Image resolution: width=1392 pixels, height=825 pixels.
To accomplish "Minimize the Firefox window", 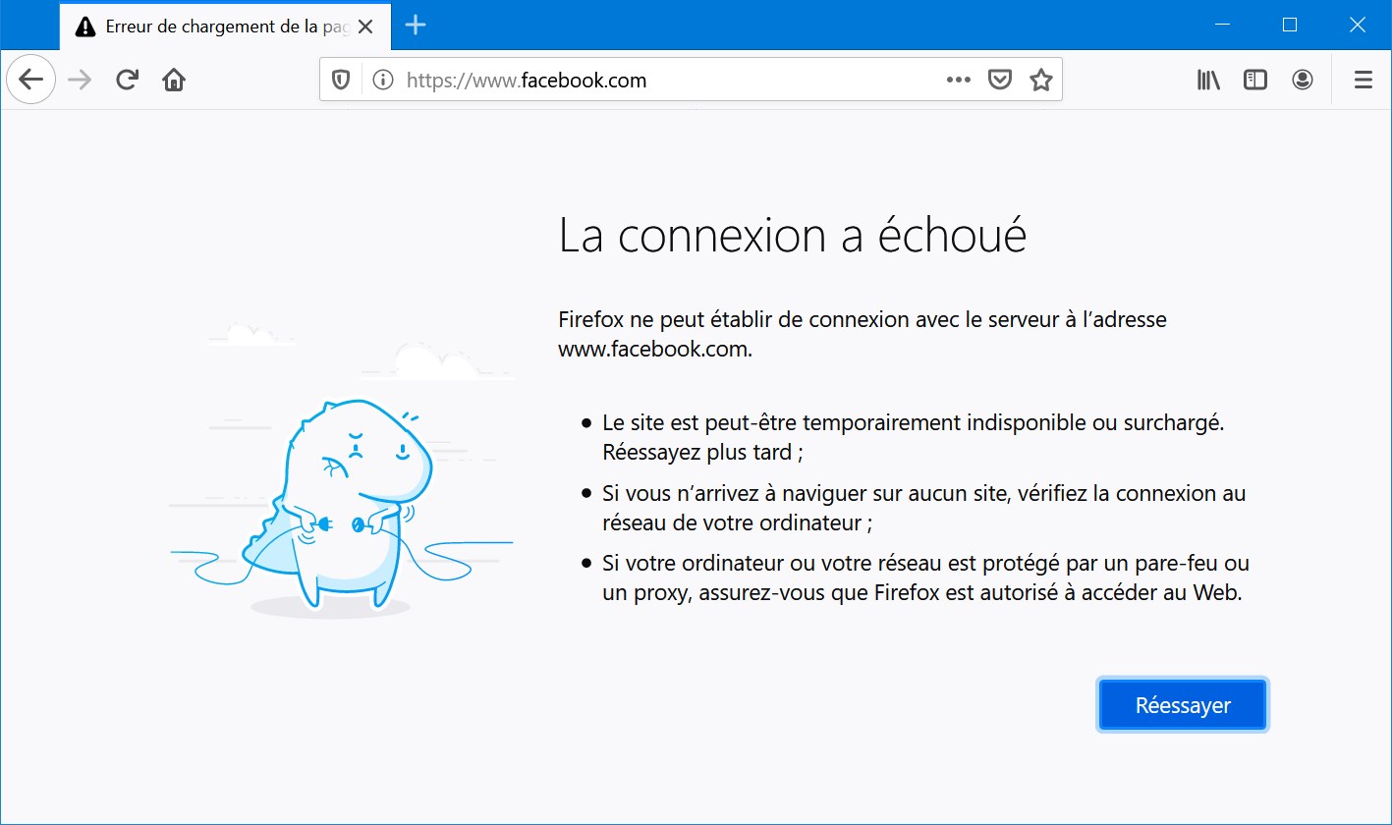I will click(1223, 26).
